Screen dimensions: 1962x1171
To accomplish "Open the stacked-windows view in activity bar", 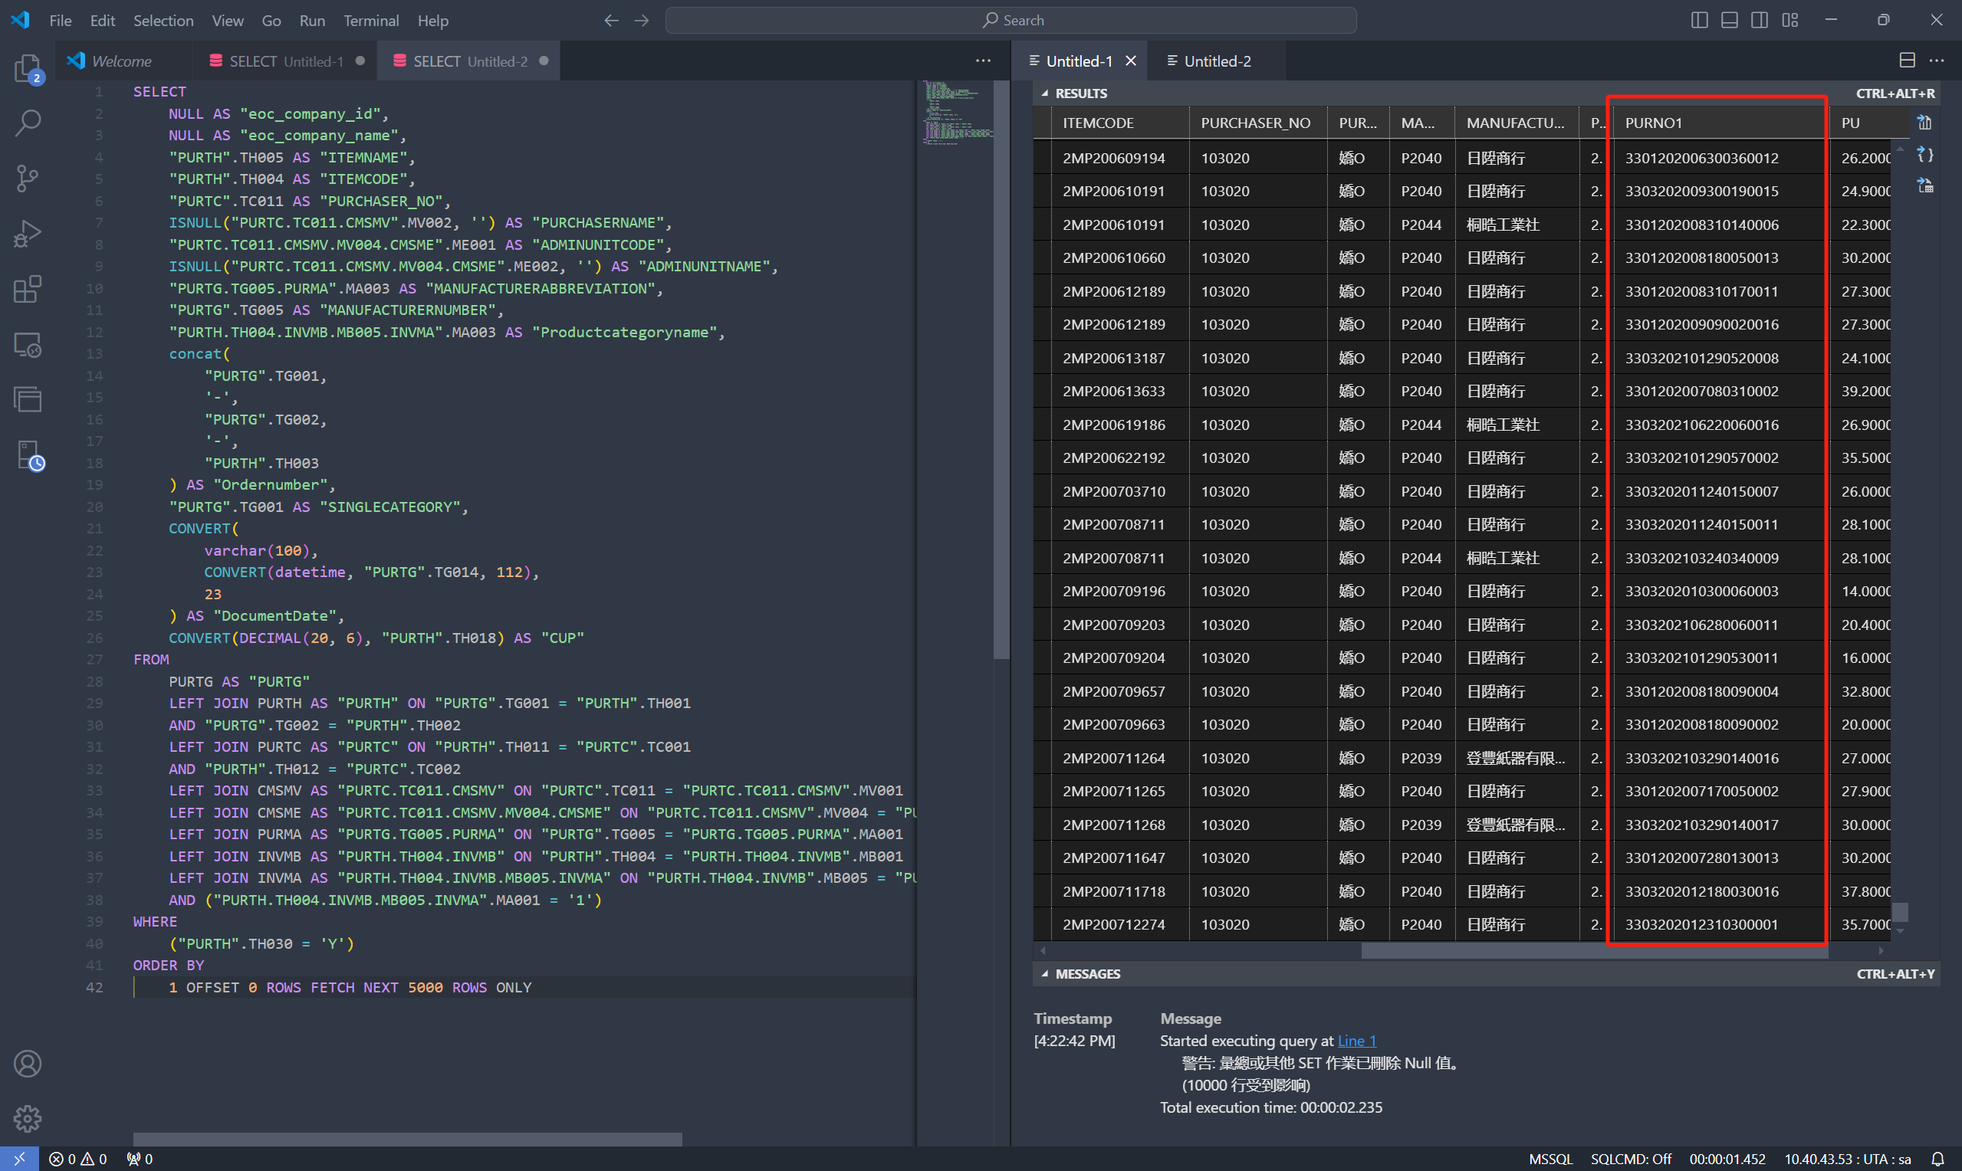I will coord(28,399).
